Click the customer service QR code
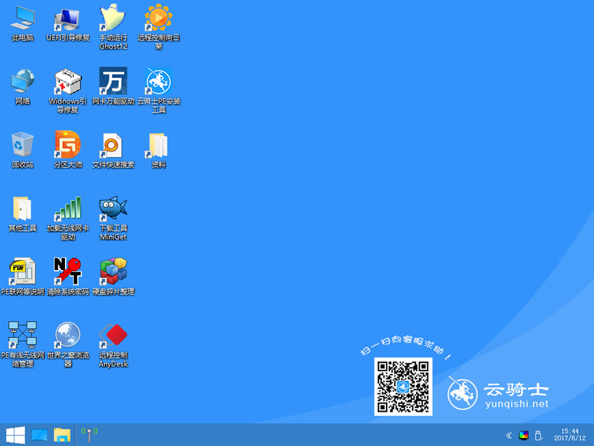The height and width of the screenshot is (446, 594). point(403,386)
